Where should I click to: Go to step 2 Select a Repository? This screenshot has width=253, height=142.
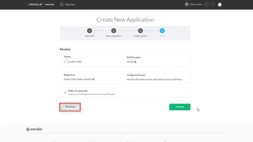pyautogui.click(x=113, y=31)
